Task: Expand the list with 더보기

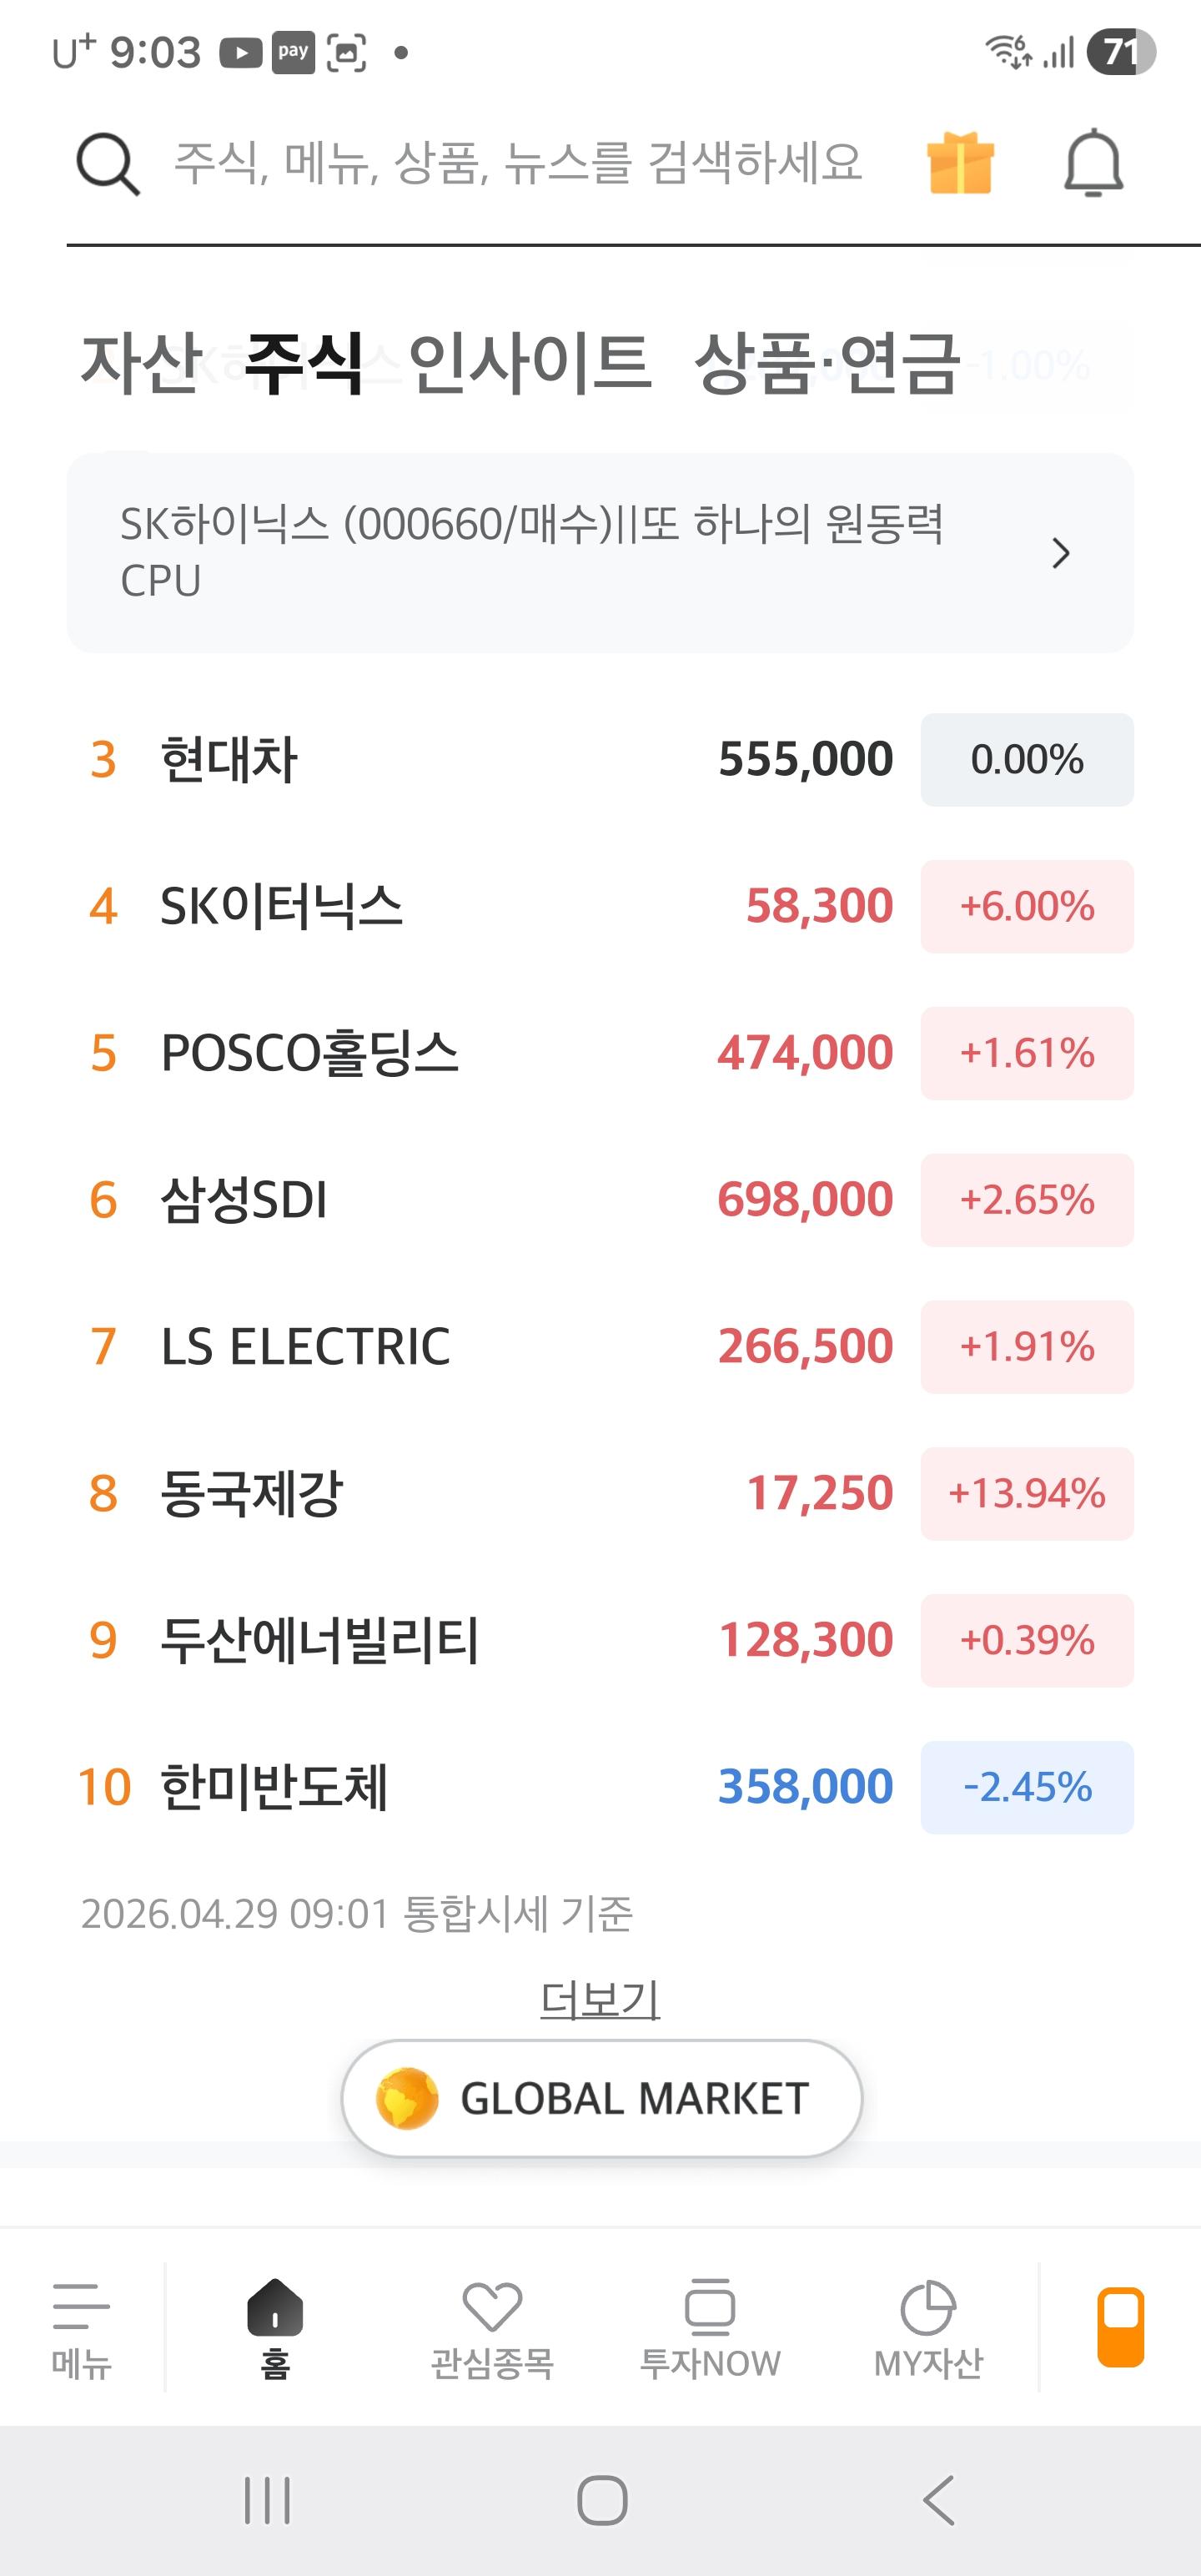Action: pos(599,2000)
